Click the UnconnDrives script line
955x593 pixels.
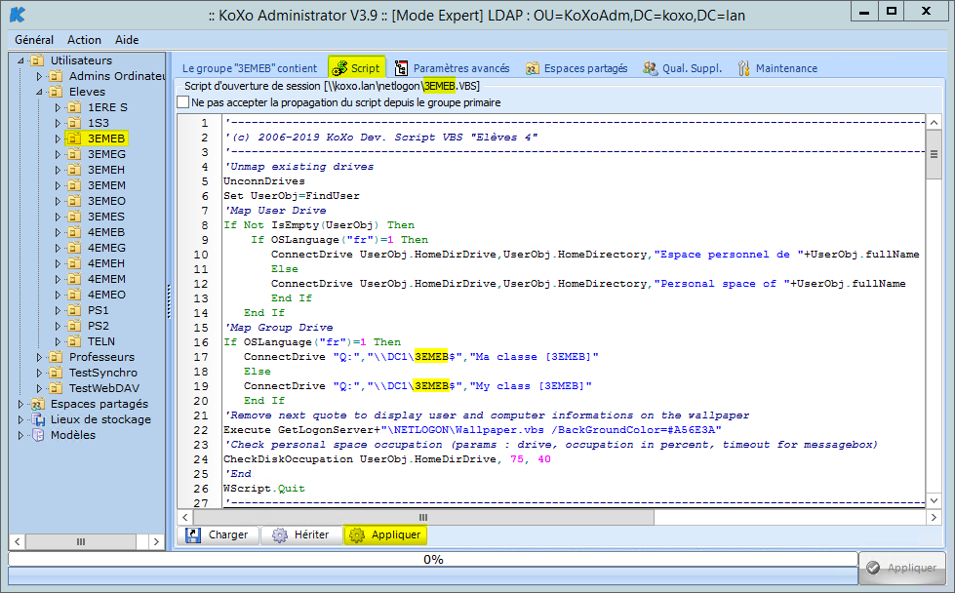(x=263, y=180)
